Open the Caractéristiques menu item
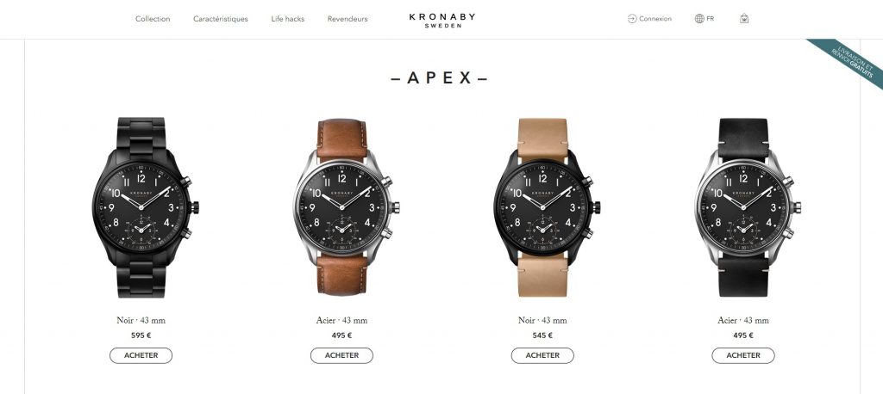 pyautogui.click(x=220, y=19)
